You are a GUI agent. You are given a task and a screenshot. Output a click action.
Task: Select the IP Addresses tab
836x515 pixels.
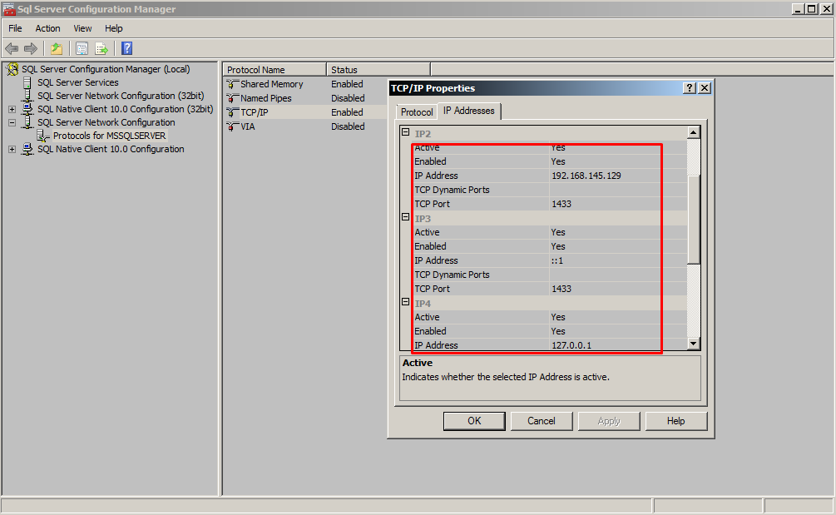tap(469, 111)
